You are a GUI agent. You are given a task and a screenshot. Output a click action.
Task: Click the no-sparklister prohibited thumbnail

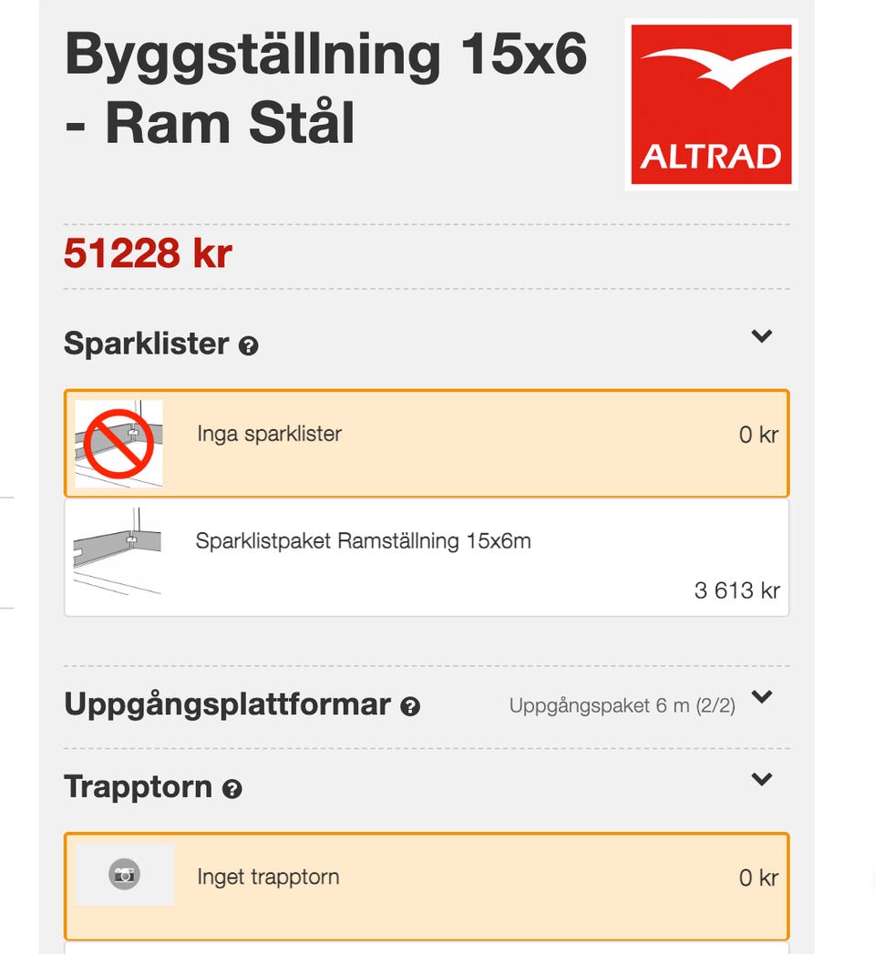coord(118,444)
